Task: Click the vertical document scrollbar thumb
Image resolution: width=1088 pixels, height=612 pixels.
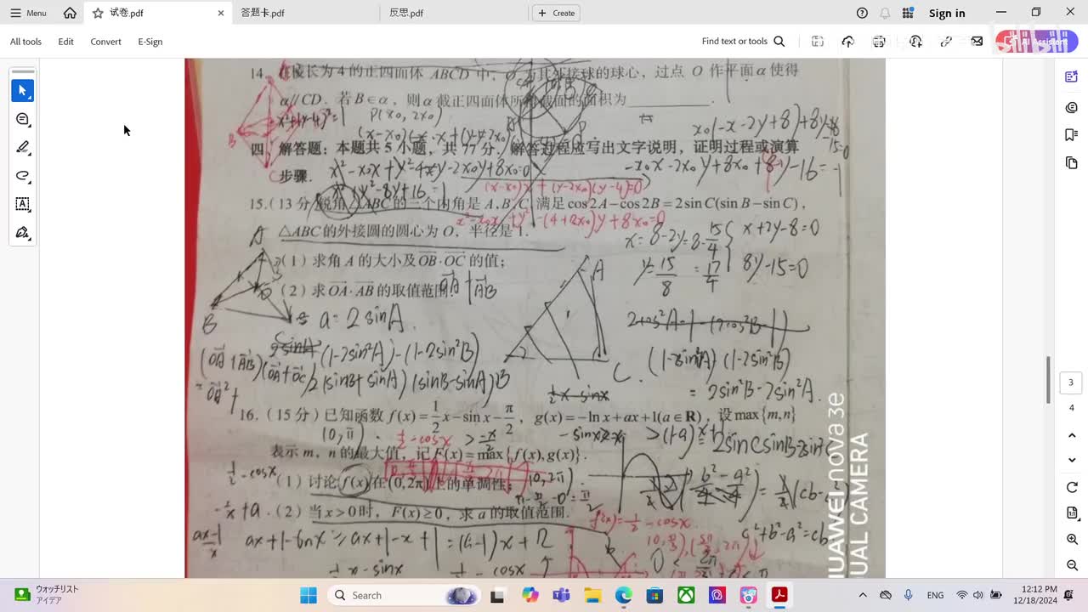Action: pyautogui.click(x=1048, y=379)
